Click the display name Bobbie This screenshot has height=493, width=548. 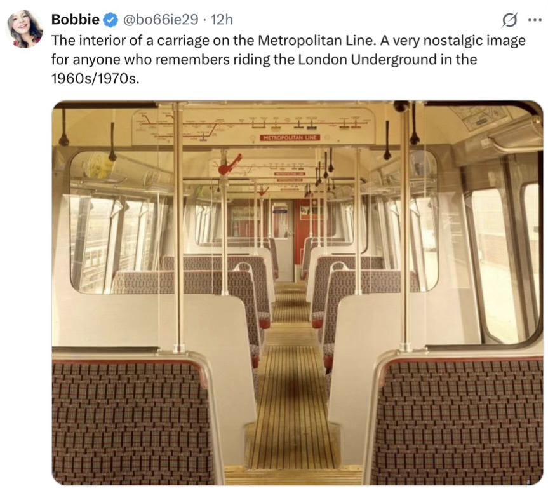(x=75, y=19)
